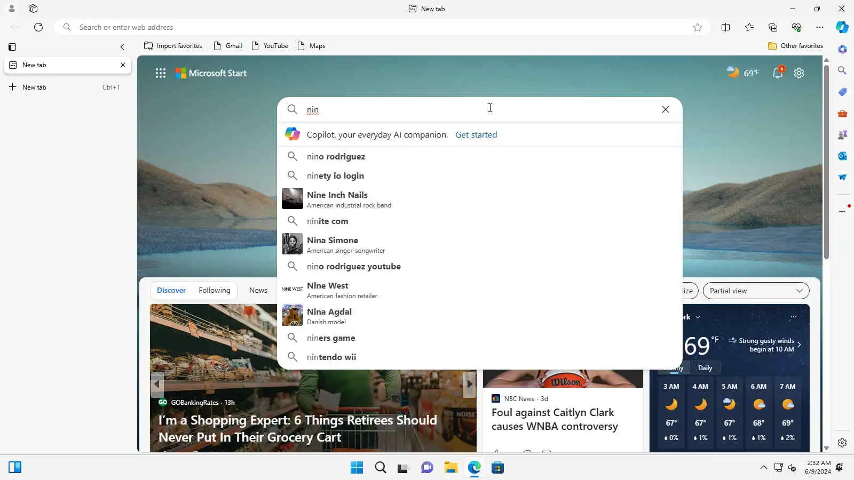The width and height of the screenshot is (854, 480).
Task: Focus the browser address bar
Action: (x=382, y=27)
